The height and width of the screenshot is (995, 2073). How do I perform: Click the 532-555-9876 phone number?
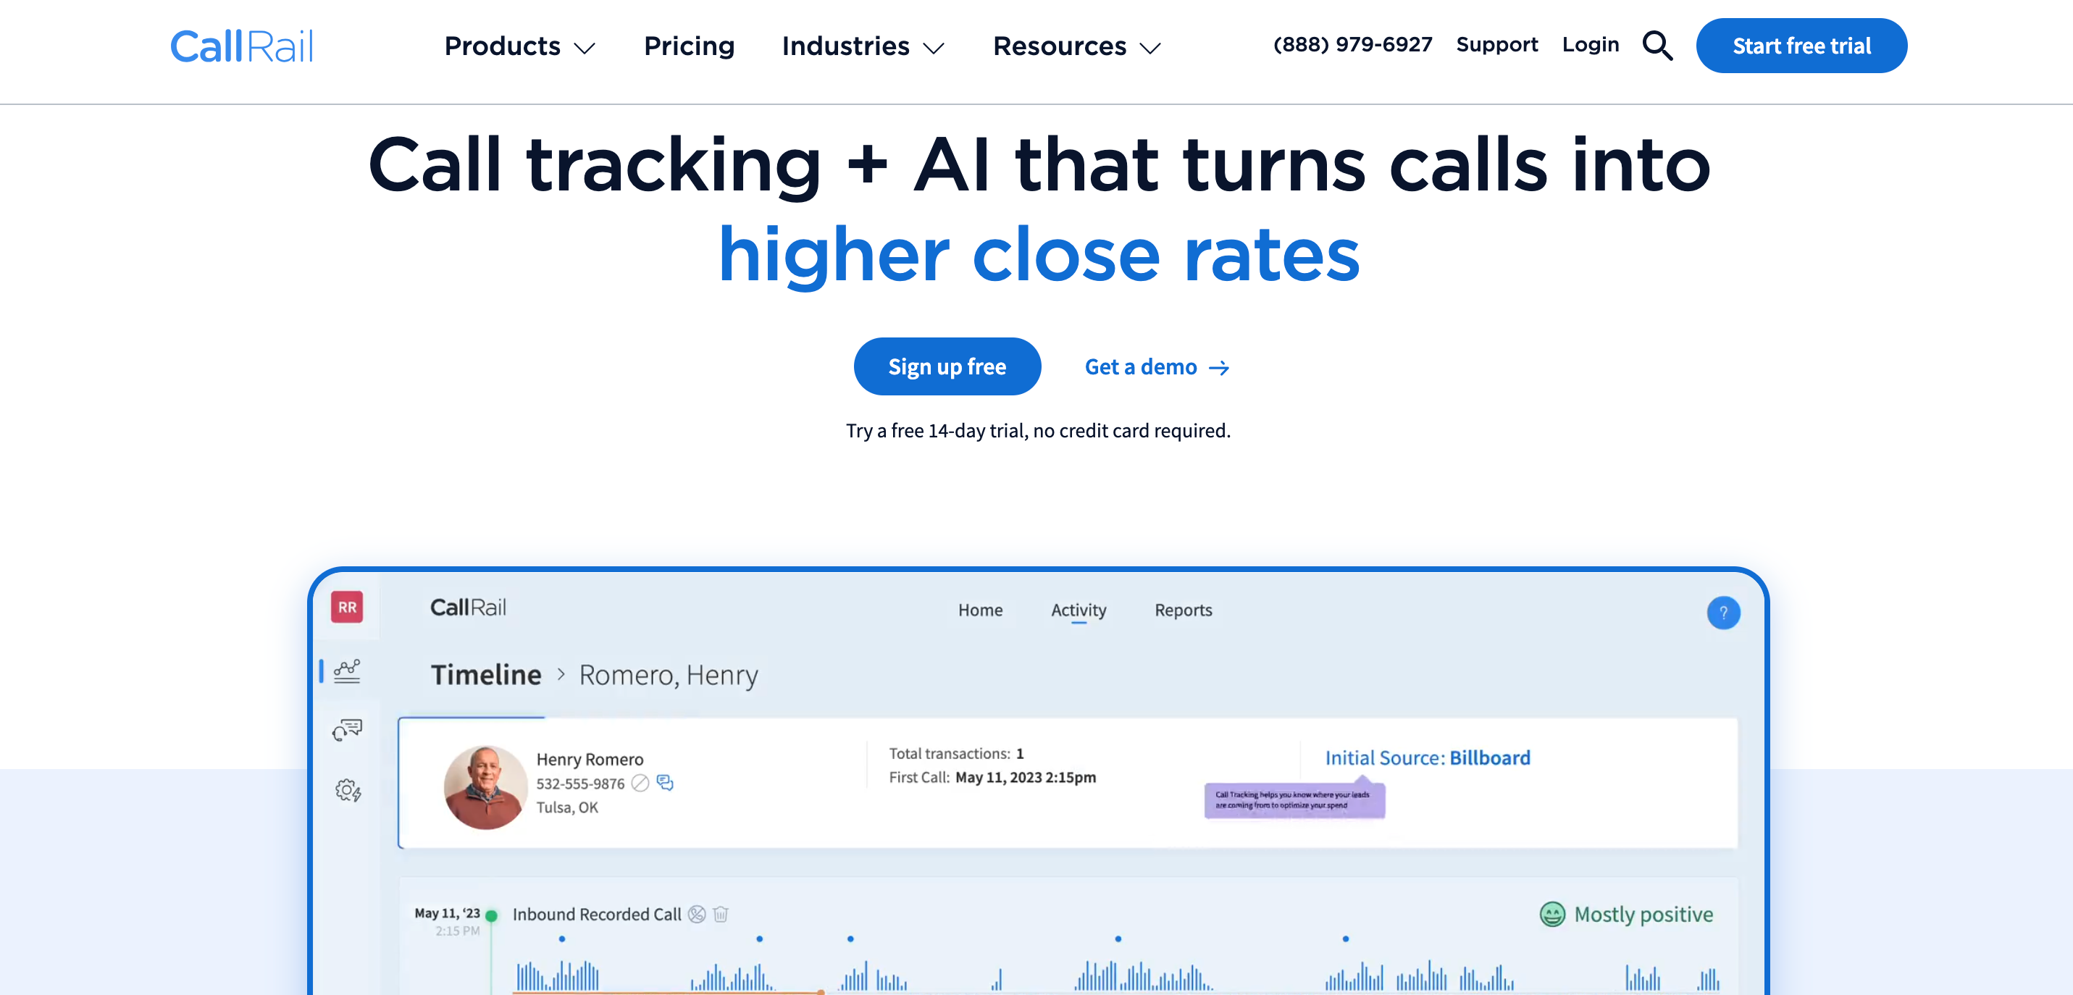pyautogui.click(x=579, y=784)
